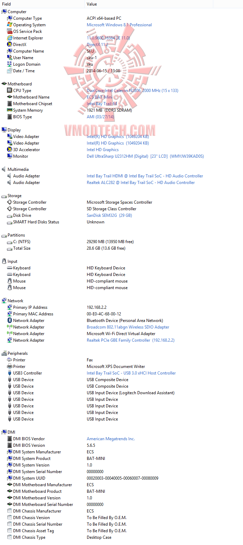Select the Total Size row
Viewport: 243px width, 545px height.
pos(121,248)
